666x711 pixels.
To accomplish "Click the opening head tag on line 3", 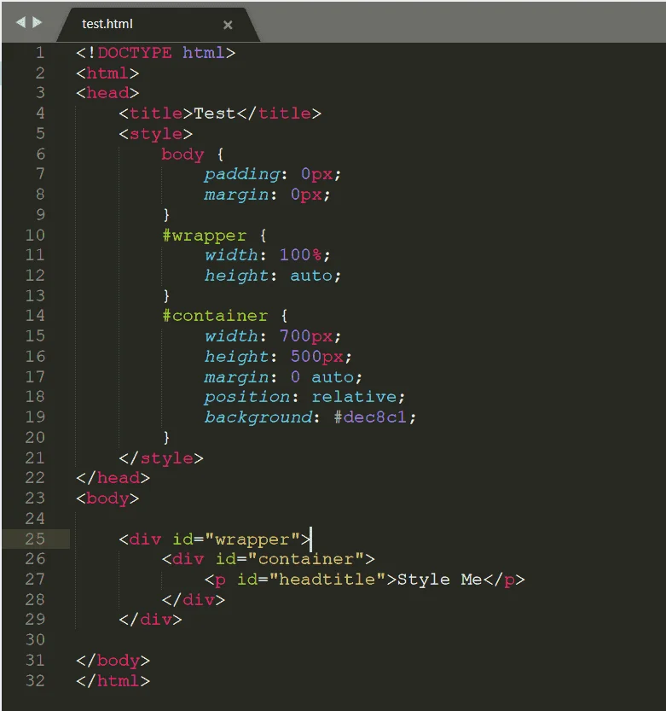I will [x=107, y=93].
